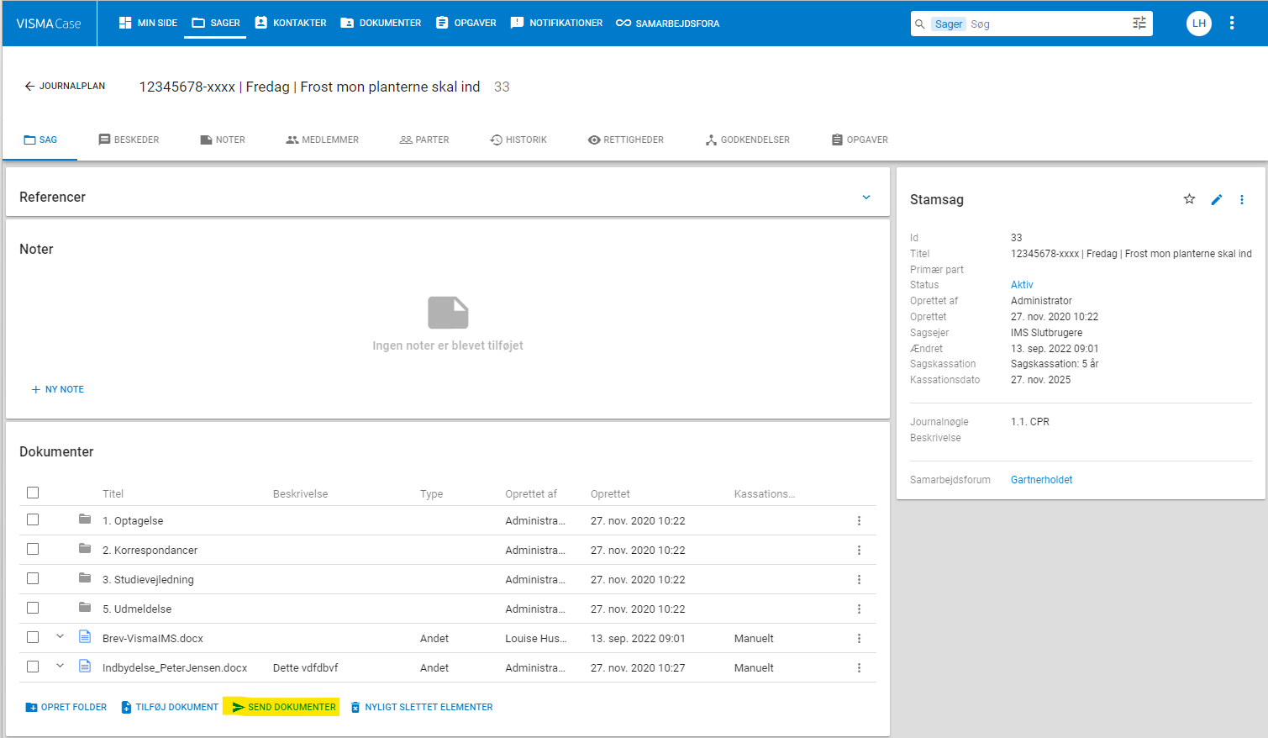1268x738 pixels.
Task: Open search filter settings icon in search bar
Action: (x=1139, y=24)
